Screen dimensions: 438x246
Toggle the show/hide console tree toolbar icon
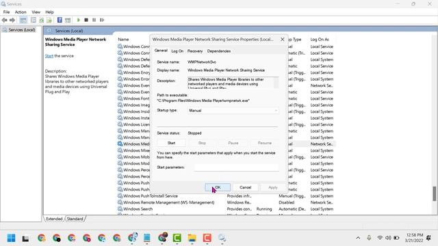(x=23, y=20)
